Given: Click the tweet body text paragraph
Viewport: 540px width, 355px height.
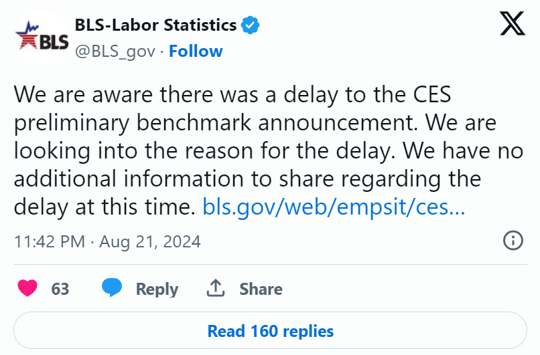Looking at the screenshot, I should coord(269,150).
